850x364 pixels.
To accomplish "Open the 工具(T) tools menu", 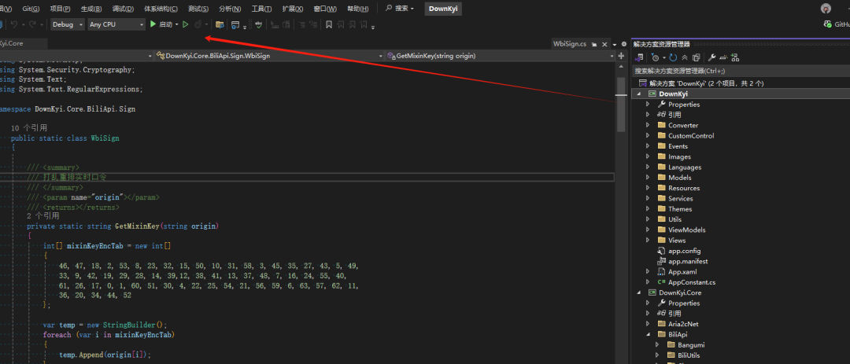I will [x=262, y=9].
